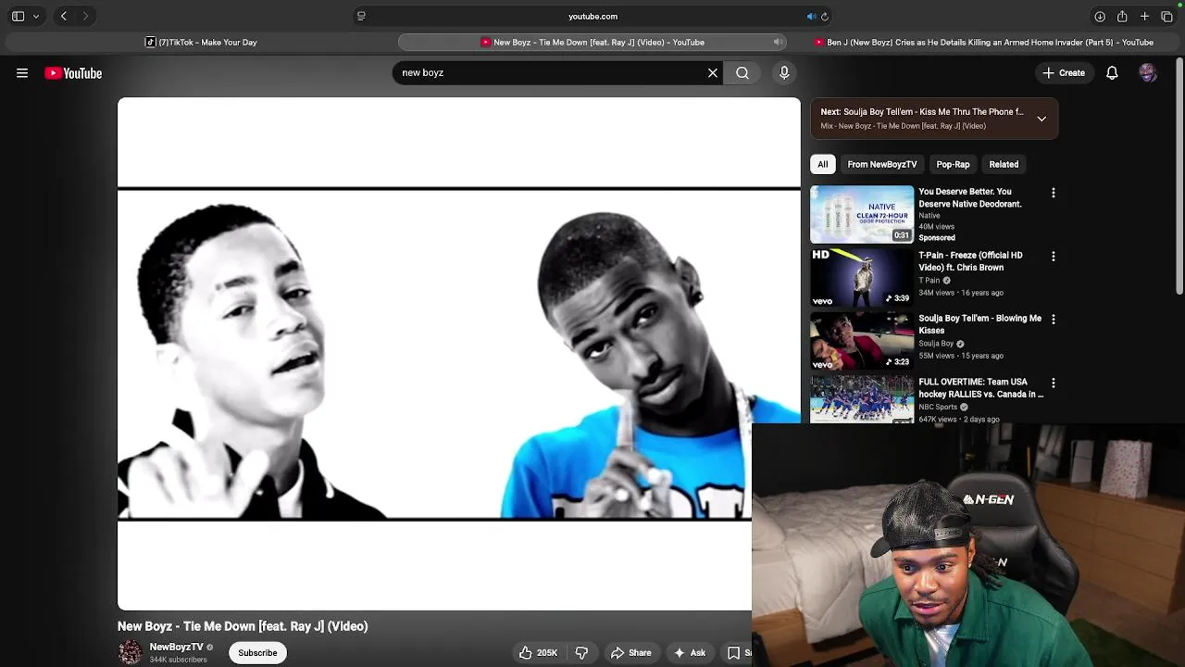The height and width of the screenshot is (667, 1185).
Task: Select the New Boyz - Tie Me Down tab
Action: 592,42
